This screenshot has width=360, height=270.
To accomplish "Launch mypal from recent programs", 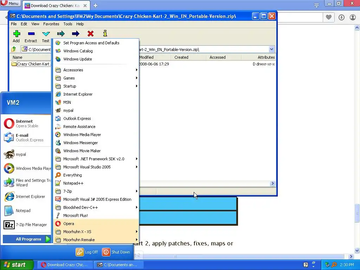I will (27, 154).
